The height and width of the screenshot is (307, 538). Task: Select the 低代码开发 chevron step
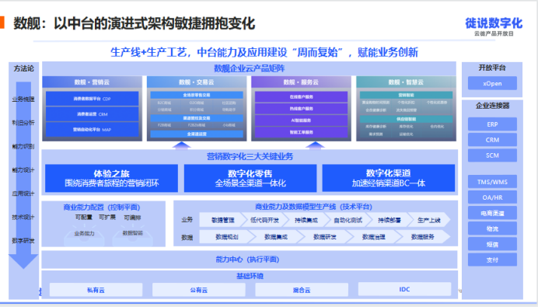click(x=264, y=220)
